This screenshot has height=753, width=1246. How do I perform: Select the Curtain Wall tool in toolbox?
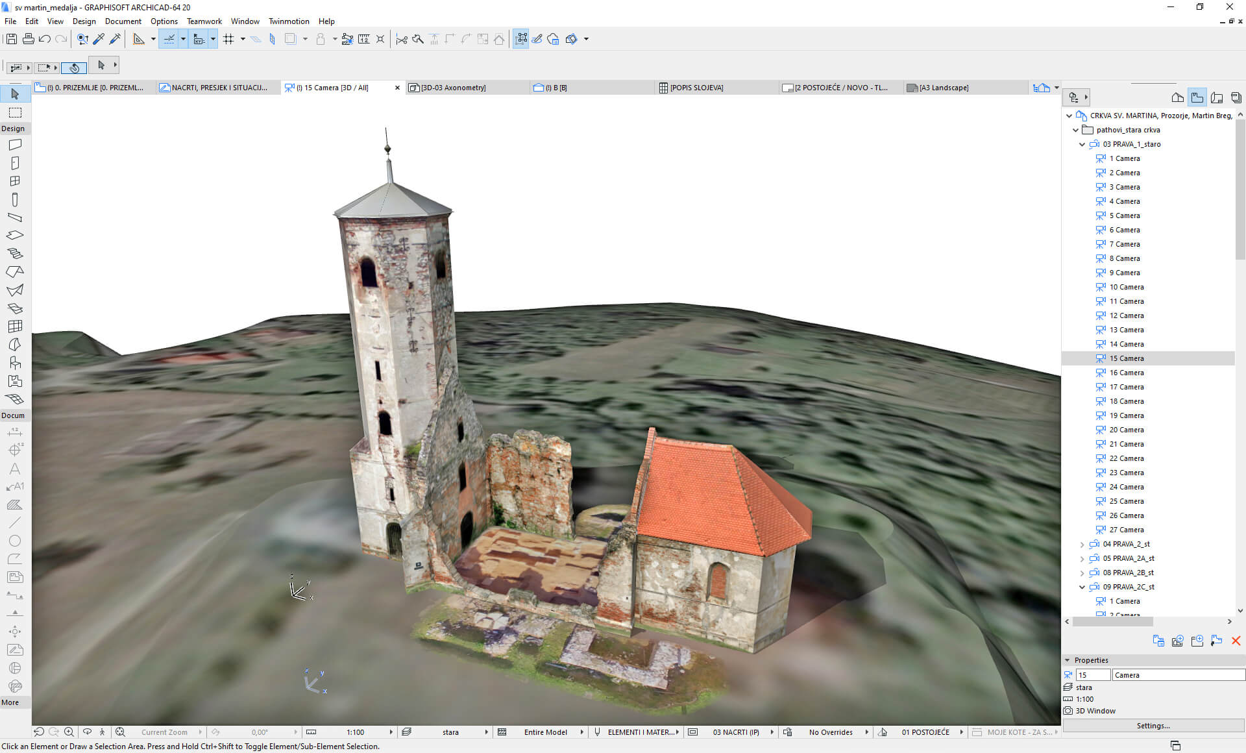pyautogui.click(x=15, y=327)
